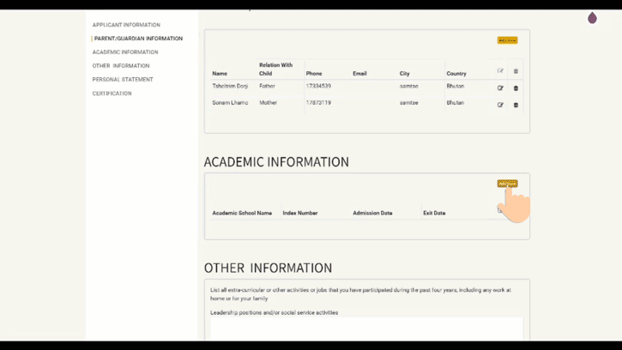Click the Admission Date column header
This screenshot has width=622, height=350.
pos(372,213)
